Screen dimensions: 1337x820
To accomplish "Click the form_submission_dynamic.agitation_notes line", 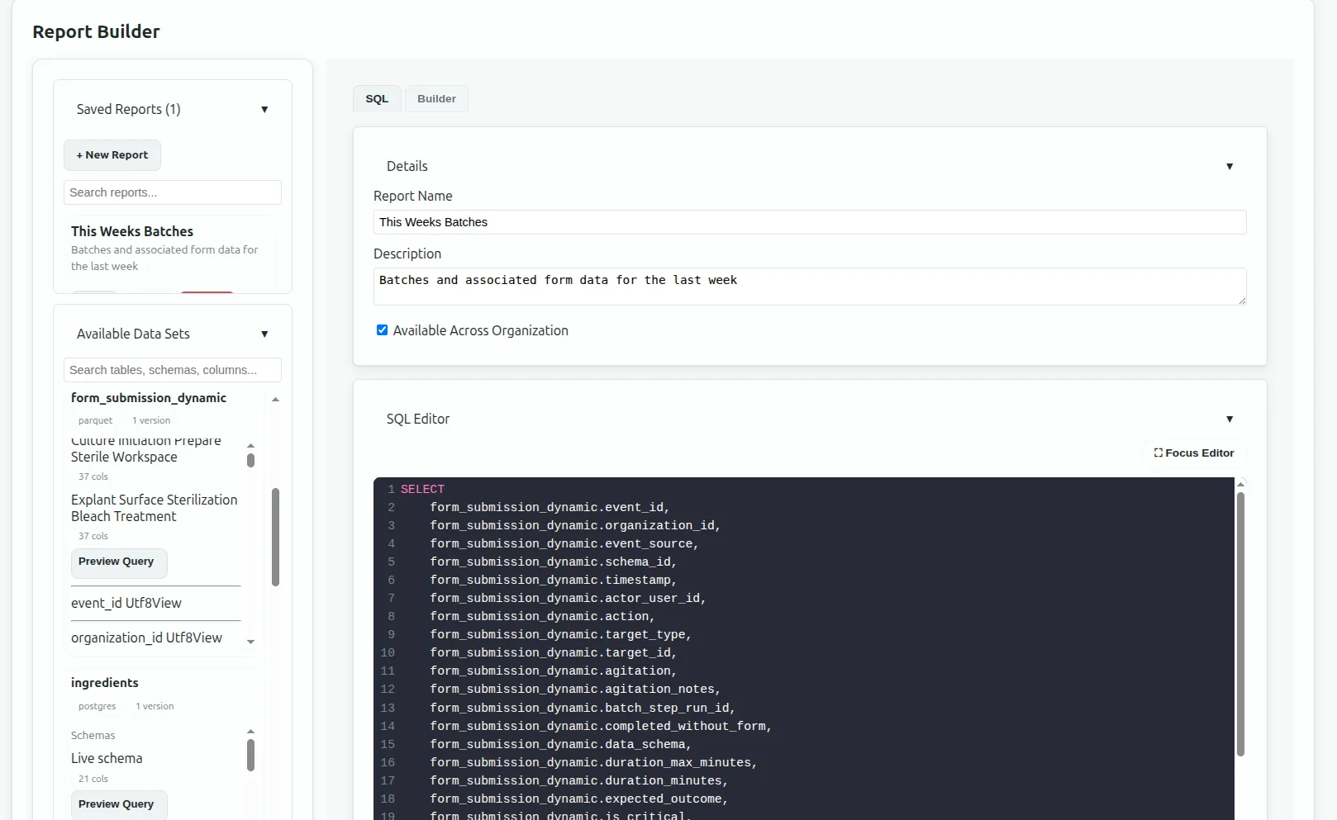I will 575,689.
